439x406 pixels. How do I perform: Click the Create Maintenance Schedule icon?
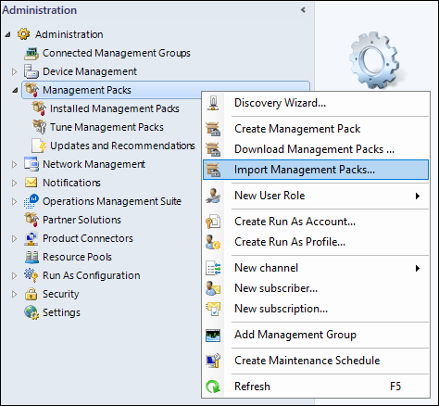tap(213, 361)
